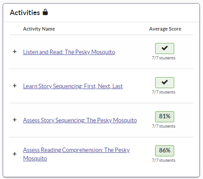The image size is (203, 179).
Task: Open Listen and Read: The Pesky Mosquito link
Action: tap(69, 52)
